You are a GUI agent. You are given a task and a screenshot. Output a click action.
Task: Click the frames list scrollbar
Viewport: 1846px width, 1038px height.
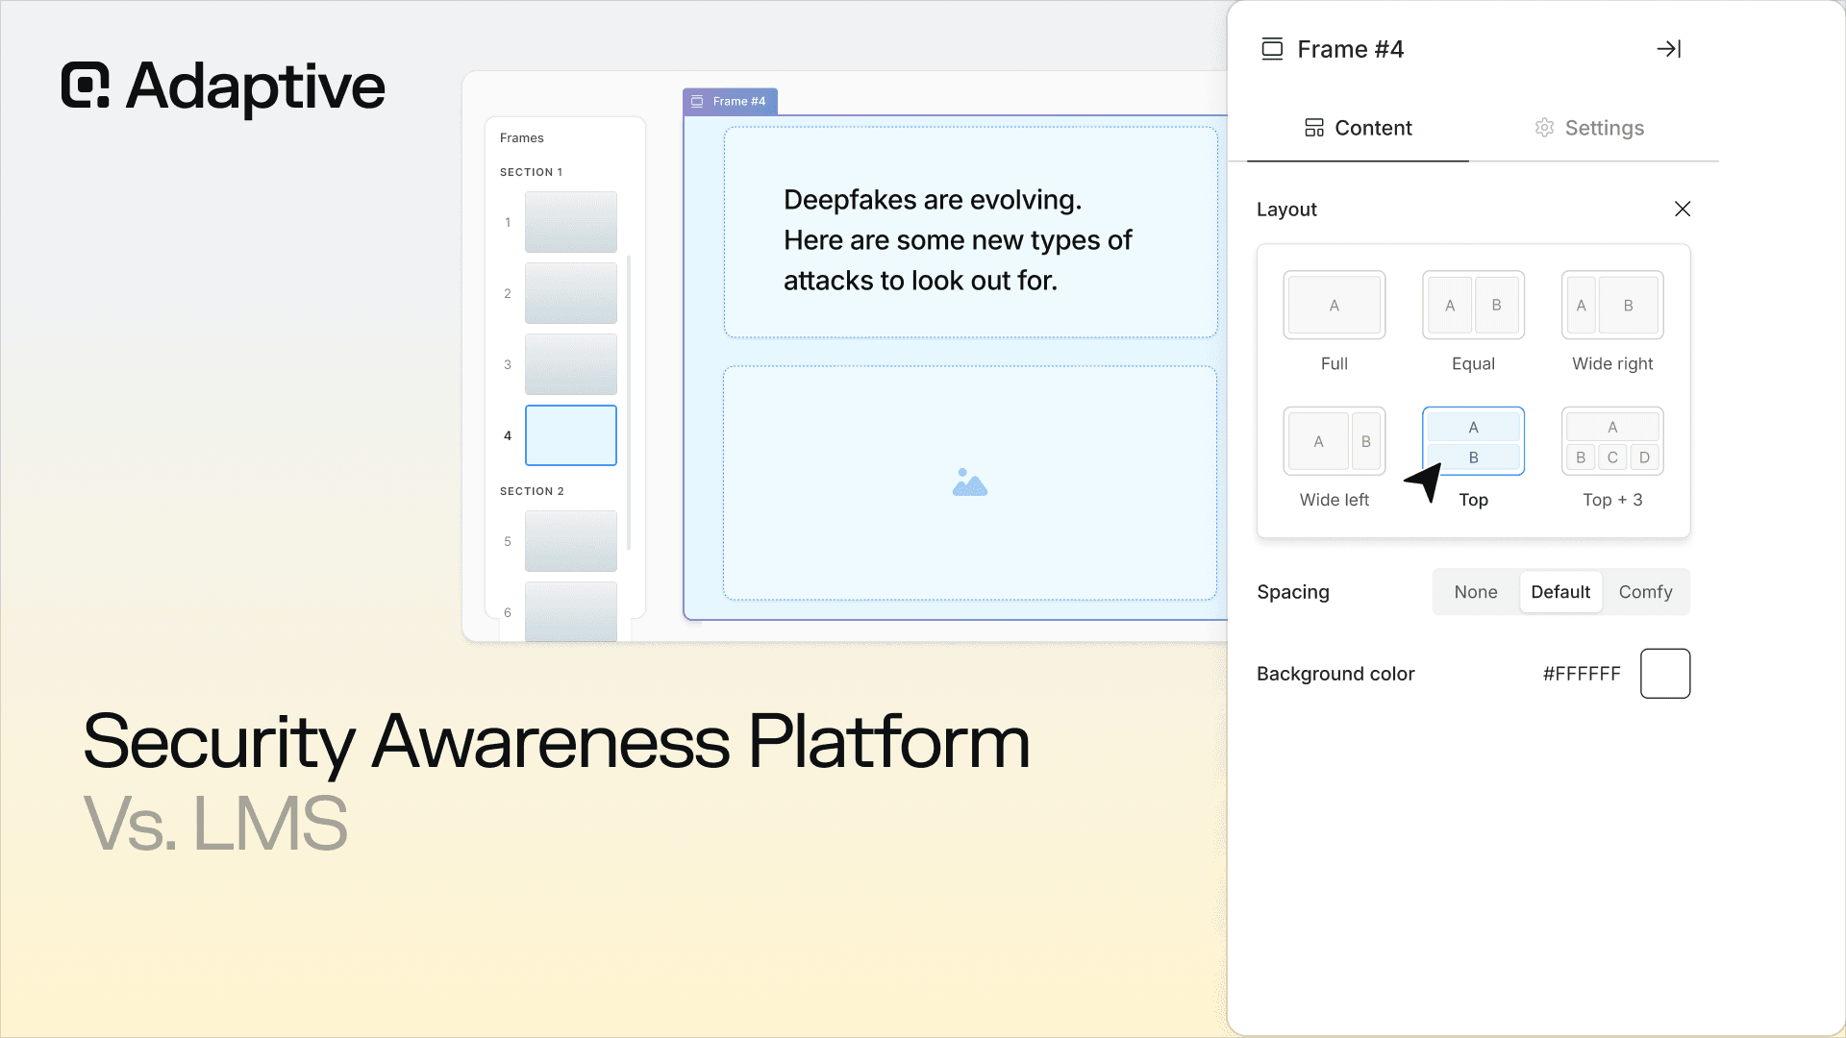(x=629, y=402)
